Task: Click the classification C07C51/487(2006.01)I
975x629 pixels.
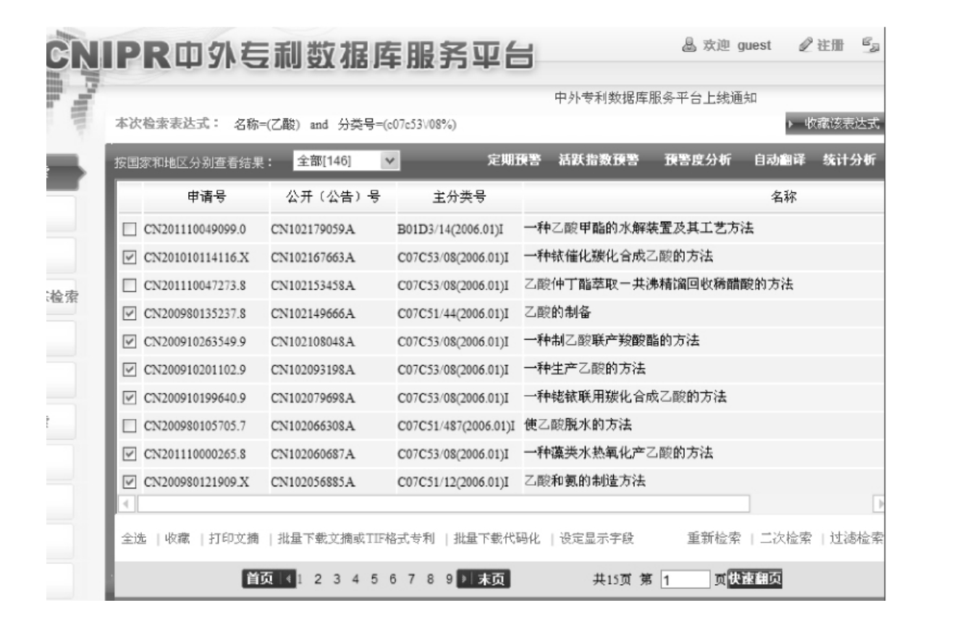Action: pyautogui.click(x=455, y=425)
